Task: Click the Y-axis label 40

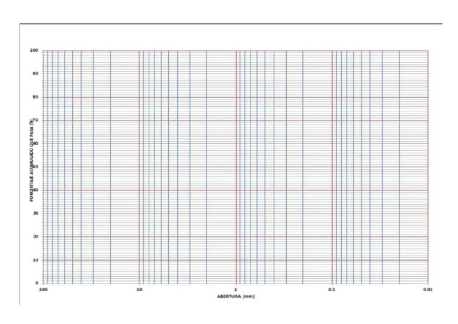Action: [36, 190]
